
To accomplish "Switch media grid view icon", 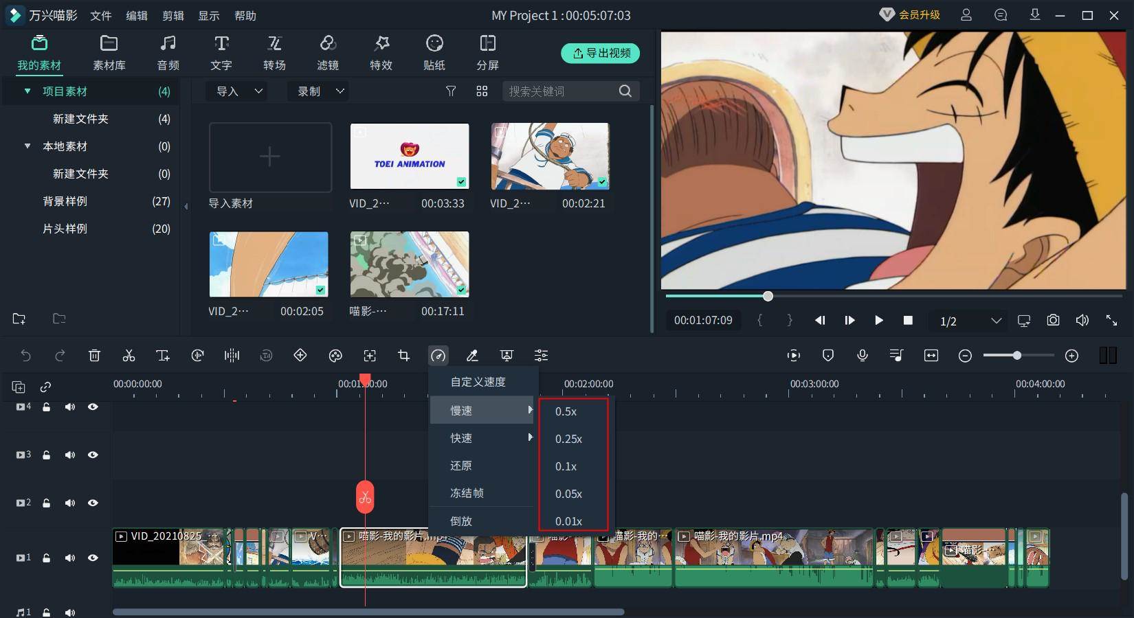I will [x=482, y=91].
